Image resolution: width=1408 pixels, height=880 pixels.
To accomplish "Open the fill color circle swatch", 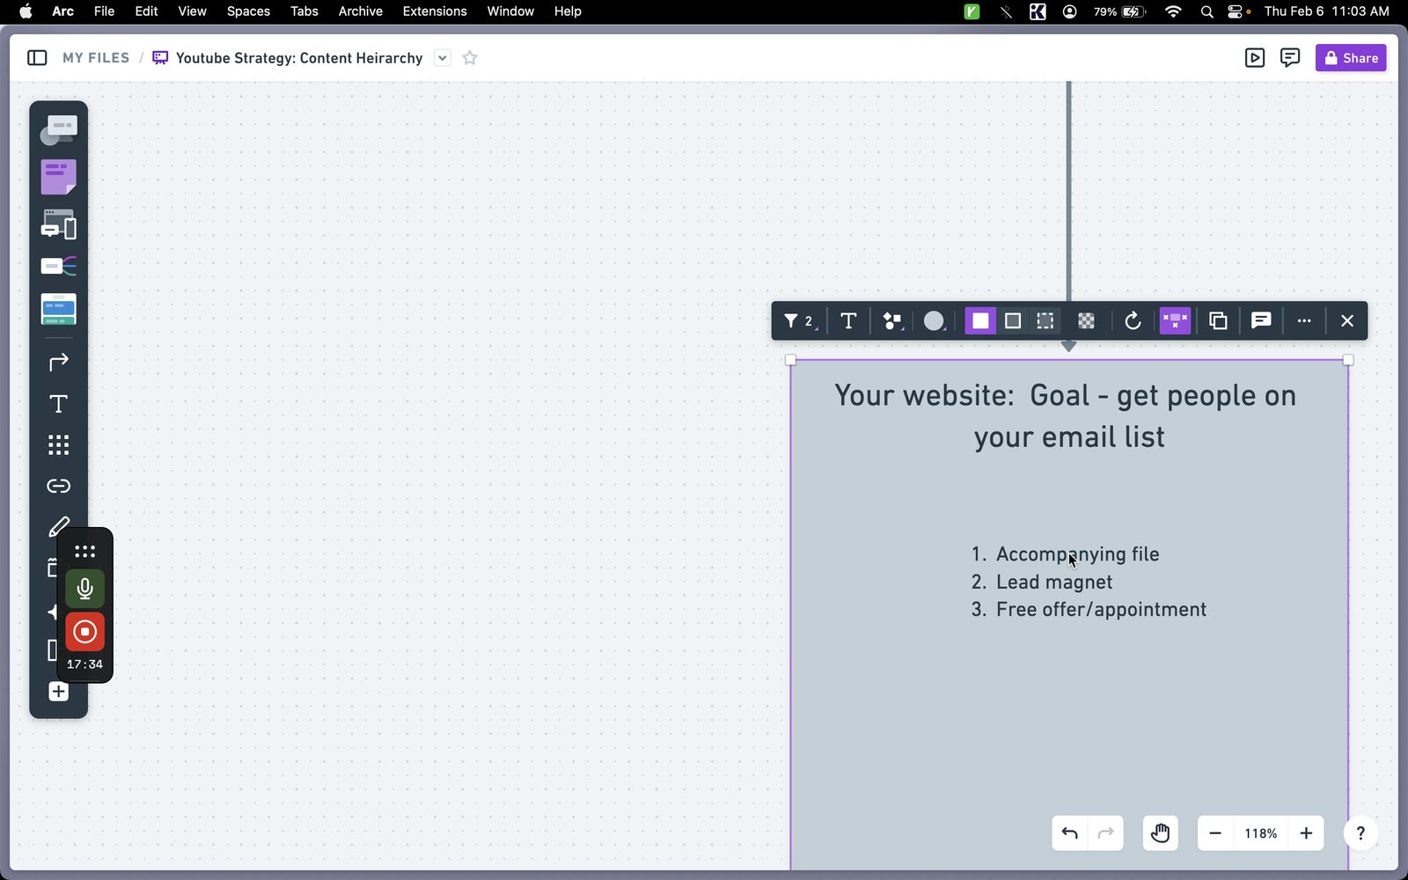I will pyautogui.click(x=934, y=321).
